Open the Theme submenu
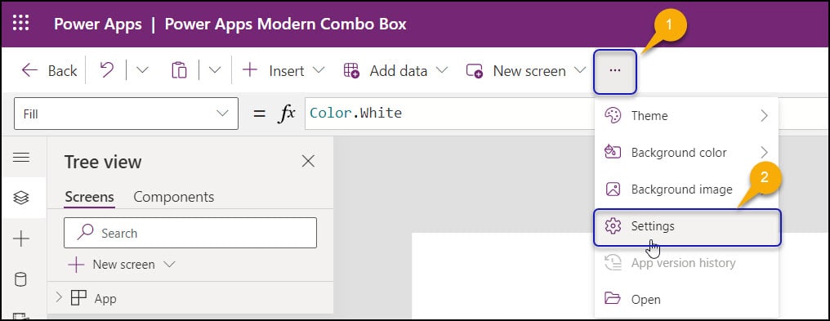Viewport: 830px width, 321px height. point(686,116)
